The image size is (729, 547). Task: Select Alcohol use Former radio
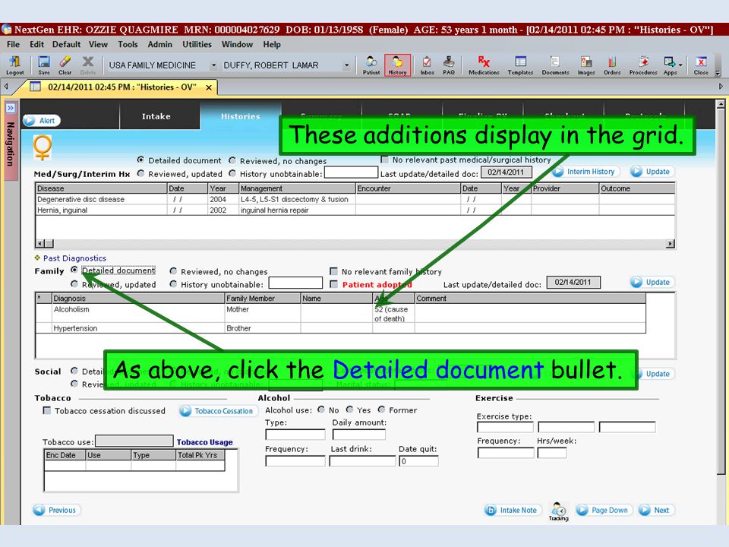(381, 409)
